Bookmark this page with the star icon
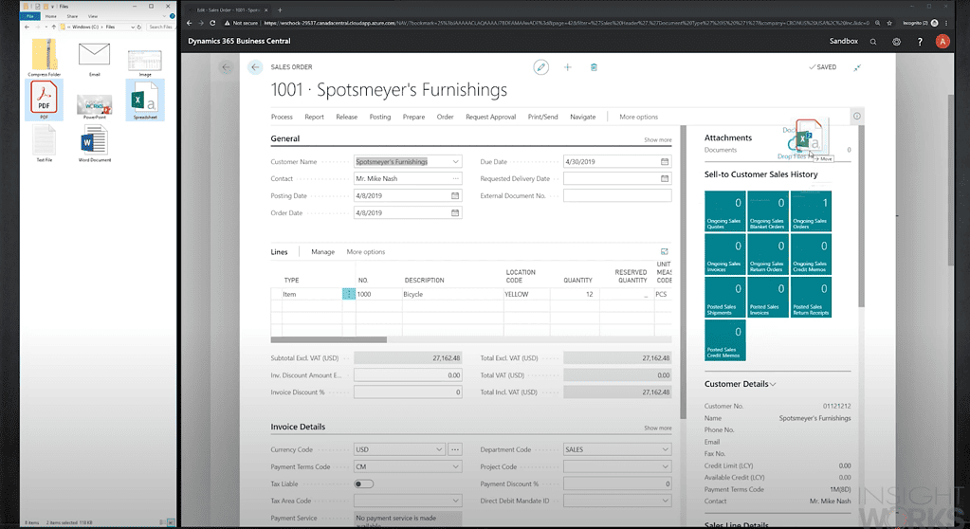 click(889, 23)
